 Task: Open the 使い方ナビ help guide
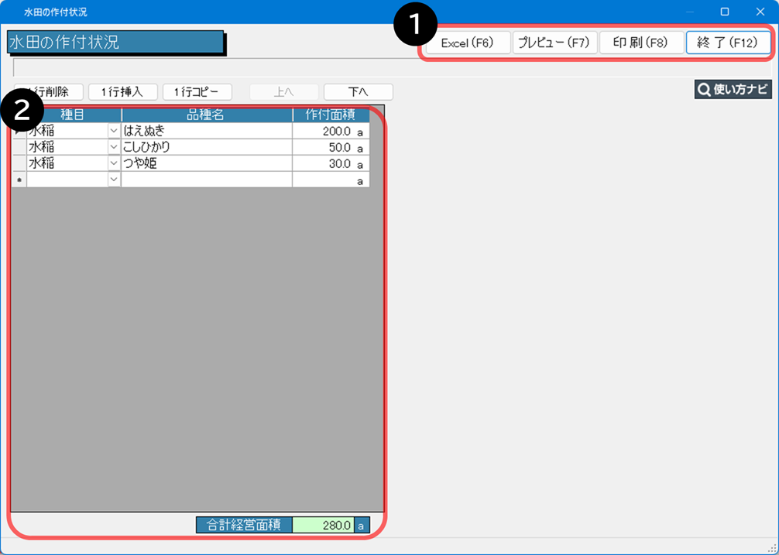(x=733, y=89)
